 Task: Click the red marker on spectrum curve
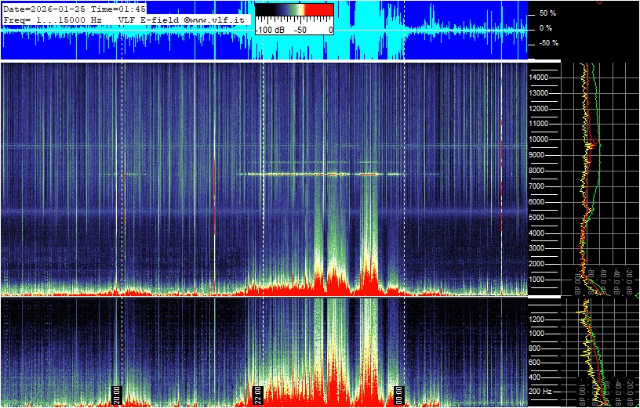594,143
